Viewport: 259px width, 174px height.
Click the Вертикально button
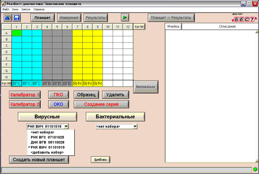click(x=146, y=87)
